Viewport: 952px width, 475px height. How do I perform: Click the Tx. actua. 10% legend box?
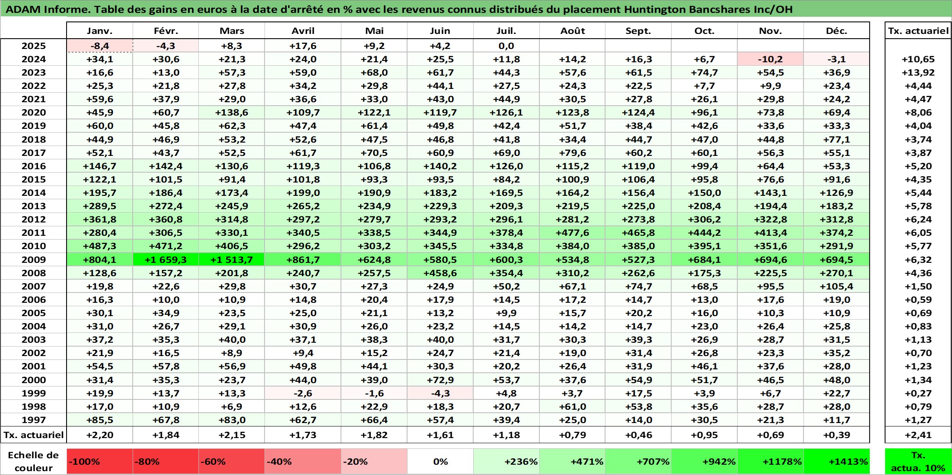(x=918, y=462)
